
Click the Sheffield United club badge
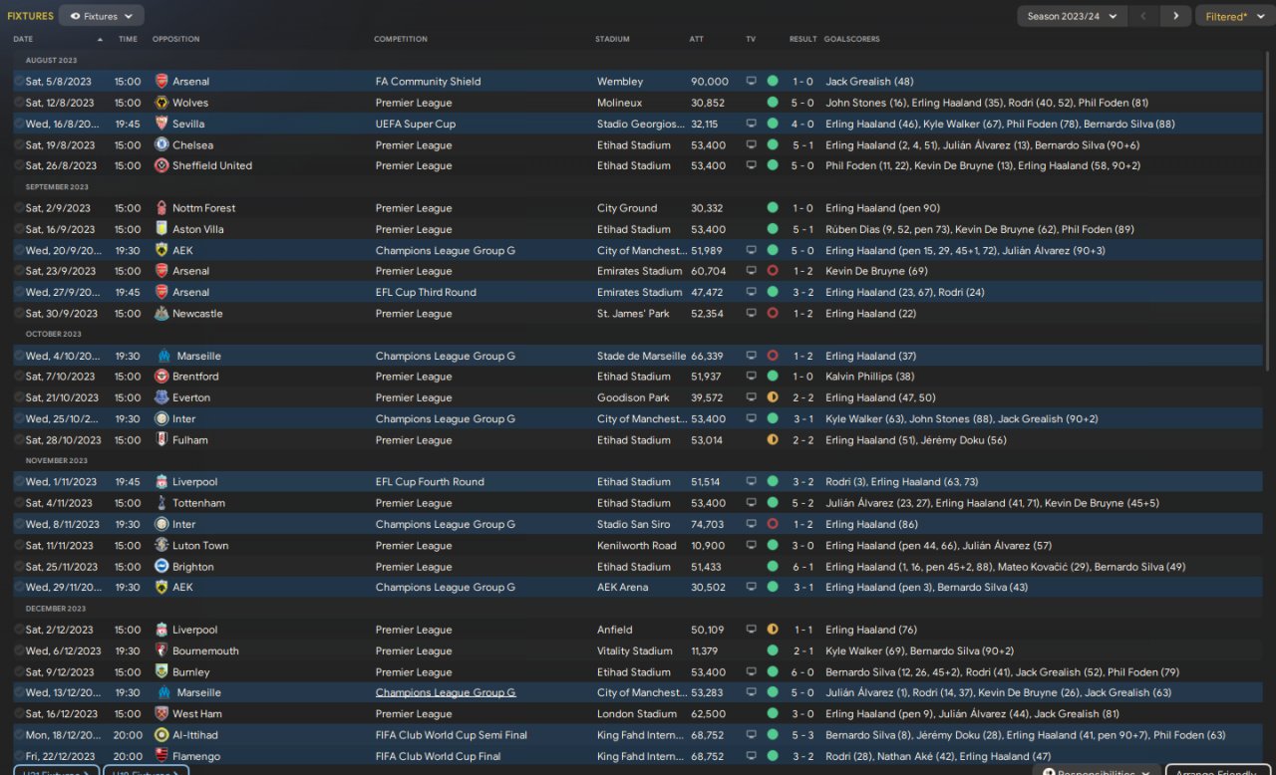point(161,165)
